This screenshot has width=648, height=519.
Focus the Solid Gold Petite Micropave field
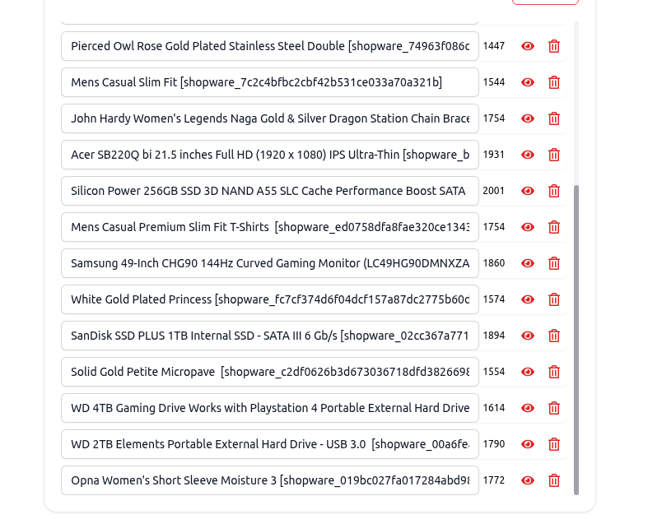[270, 372]
